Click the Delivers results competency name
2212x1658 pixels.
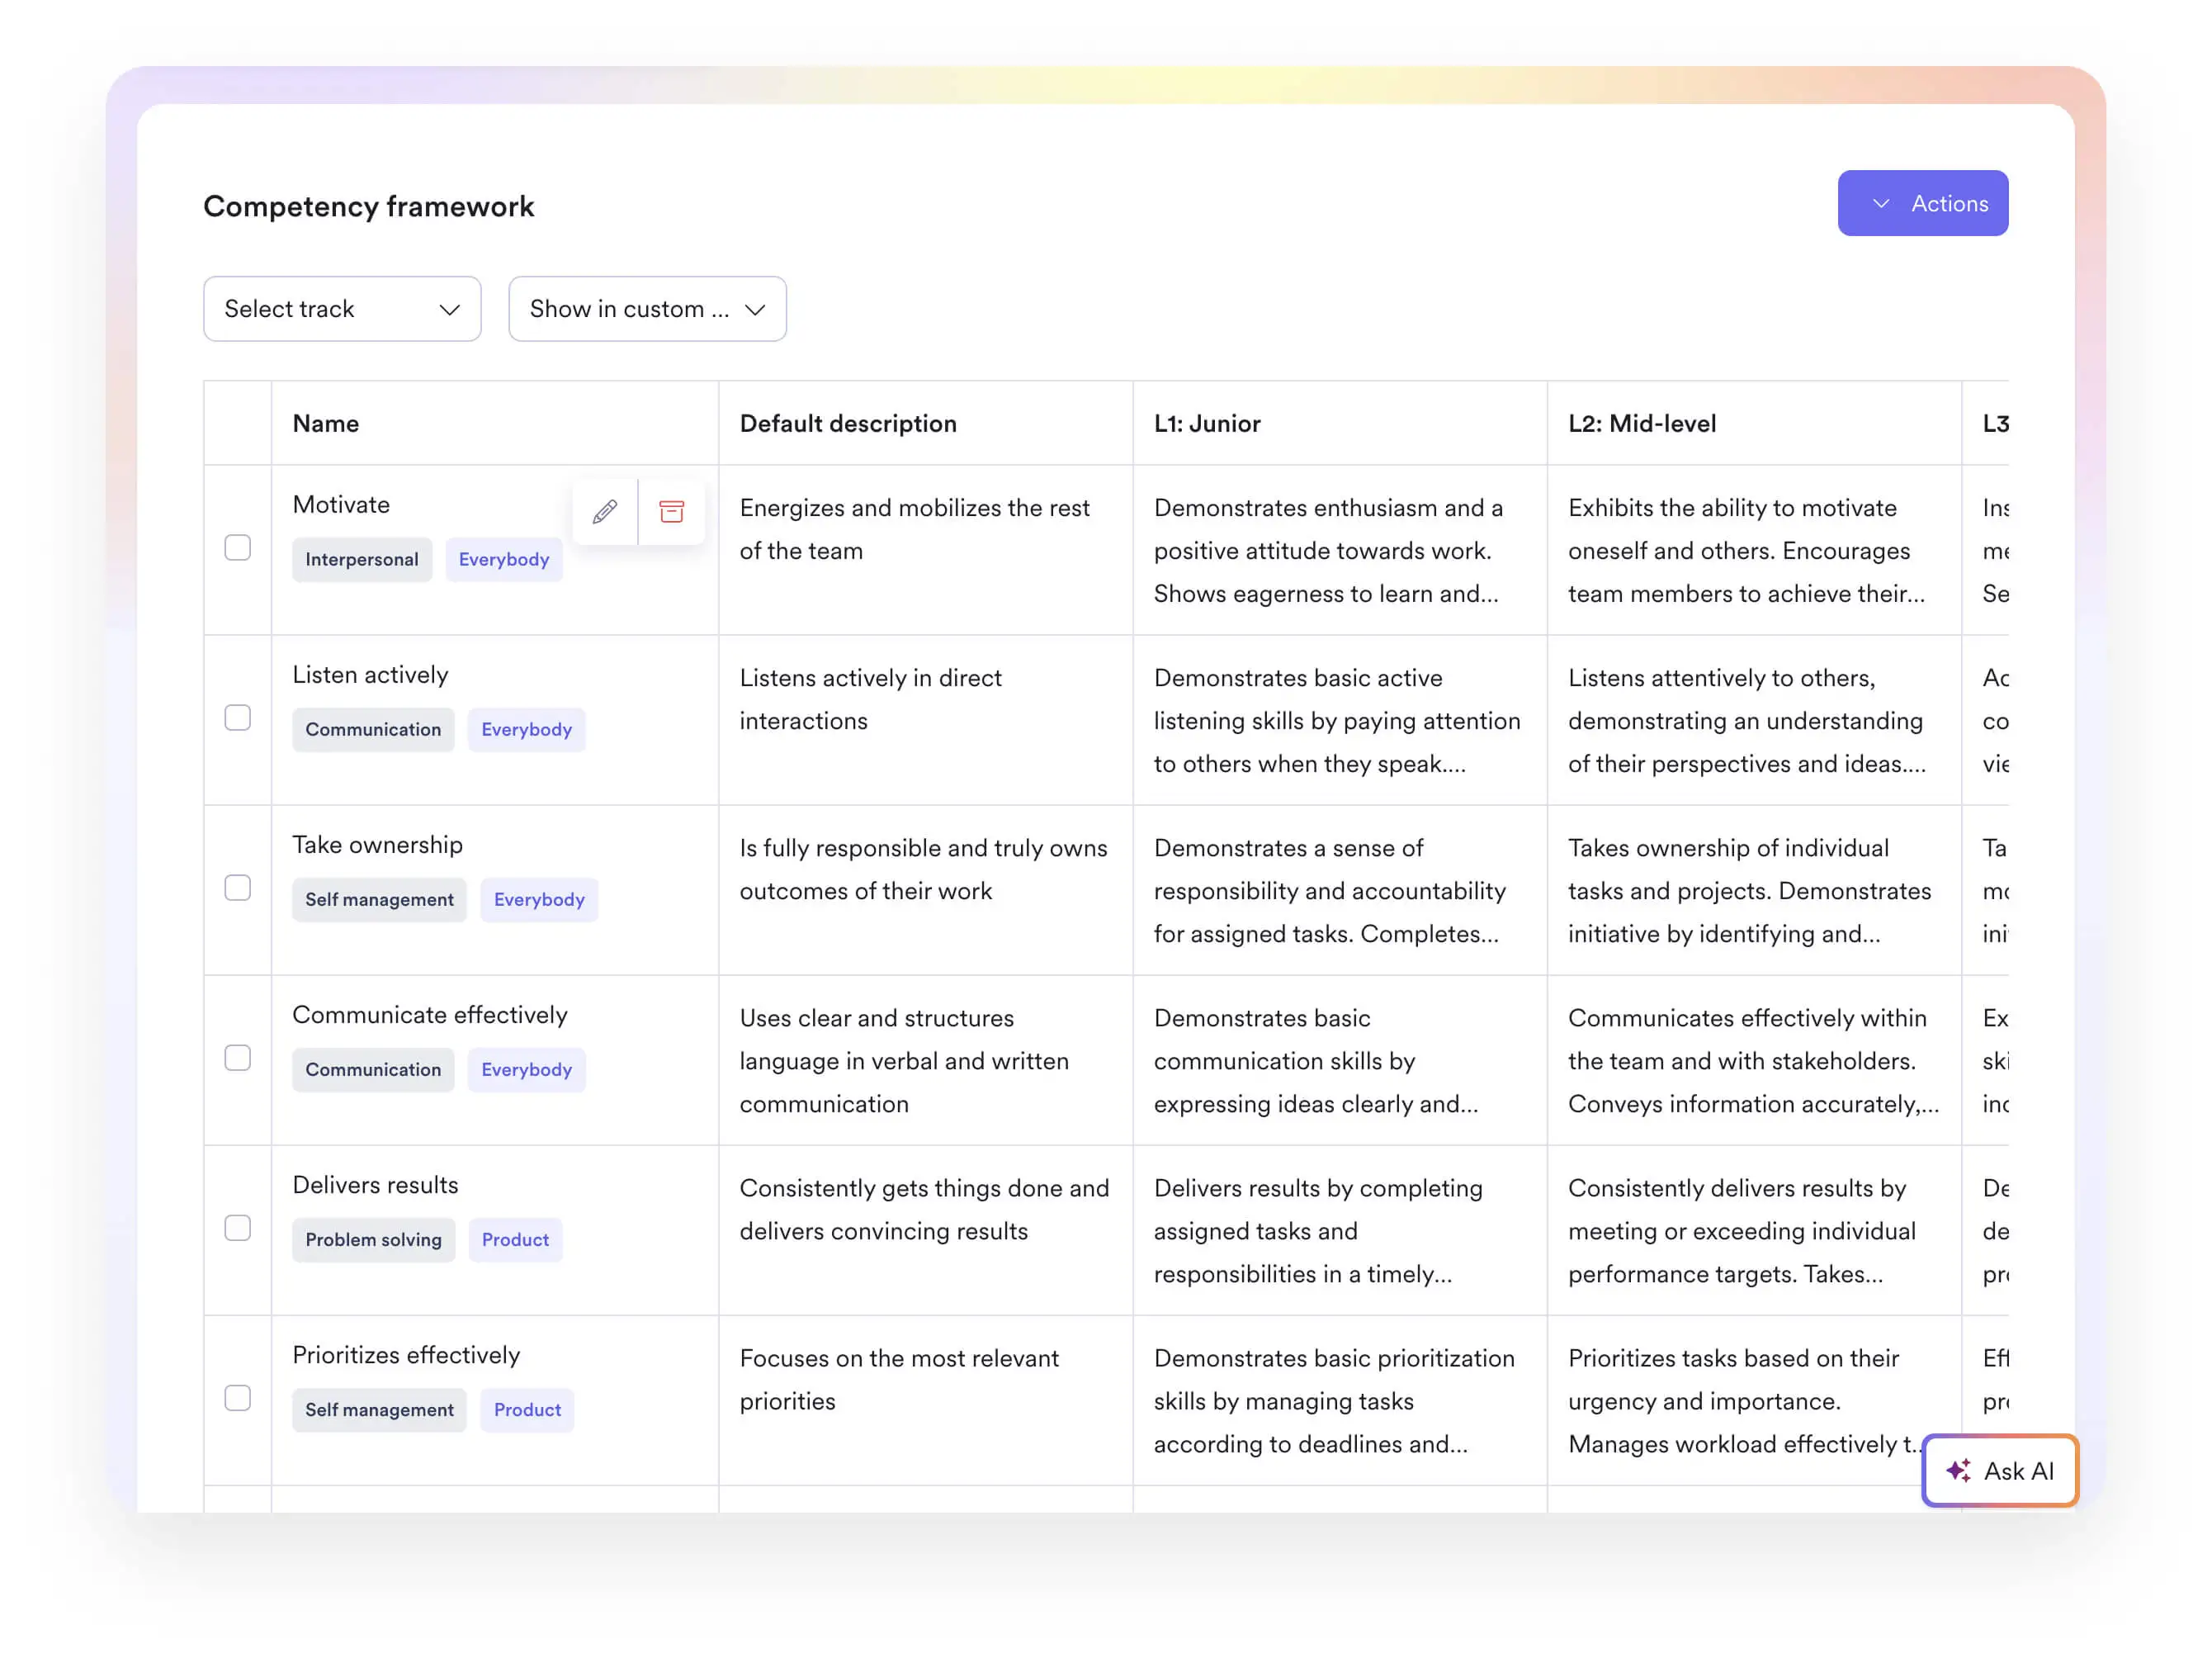(375, 1185)
